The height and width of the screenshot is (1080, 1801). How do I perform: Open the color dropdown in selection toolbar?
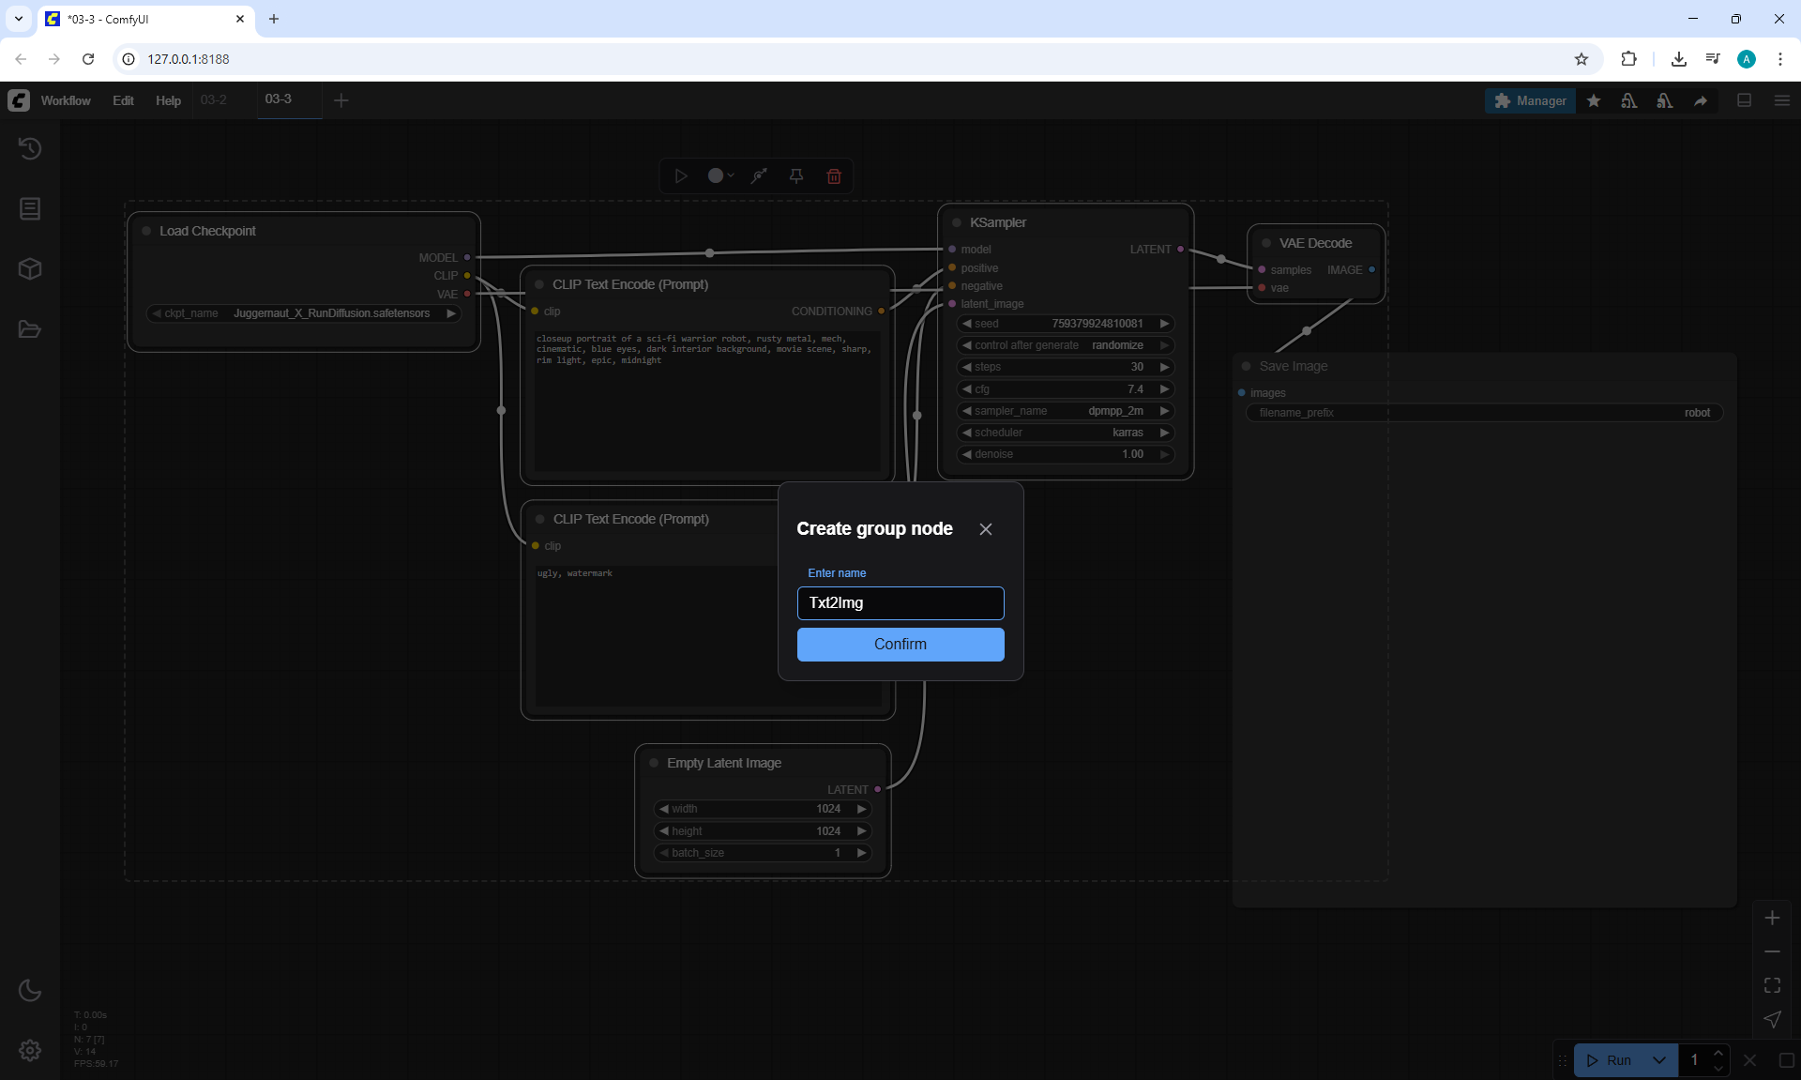(720, 176)
